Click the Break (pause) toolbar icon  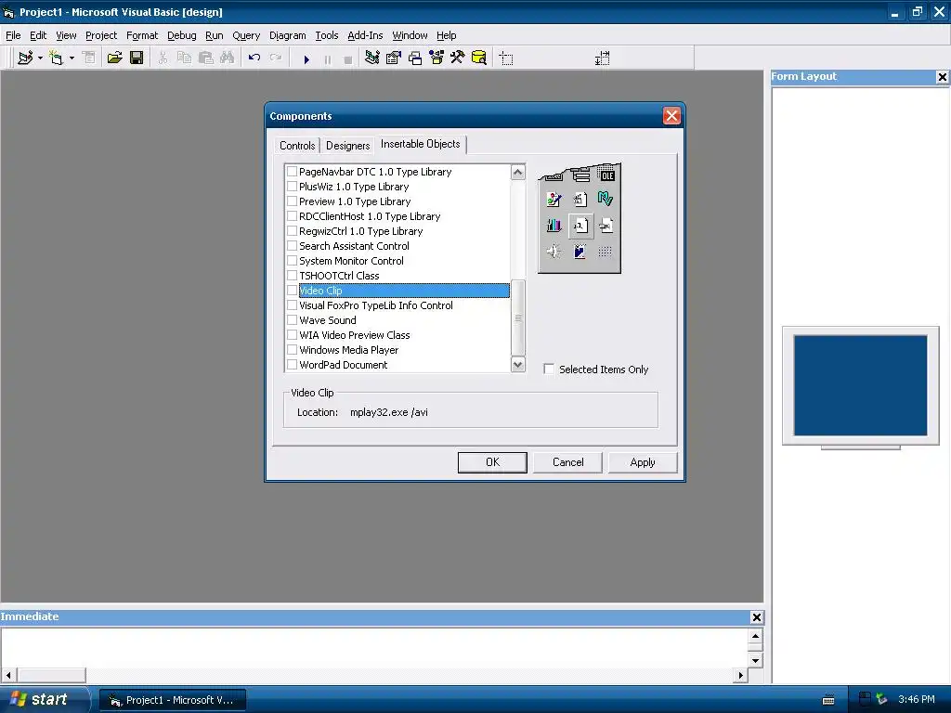[328, 59]
